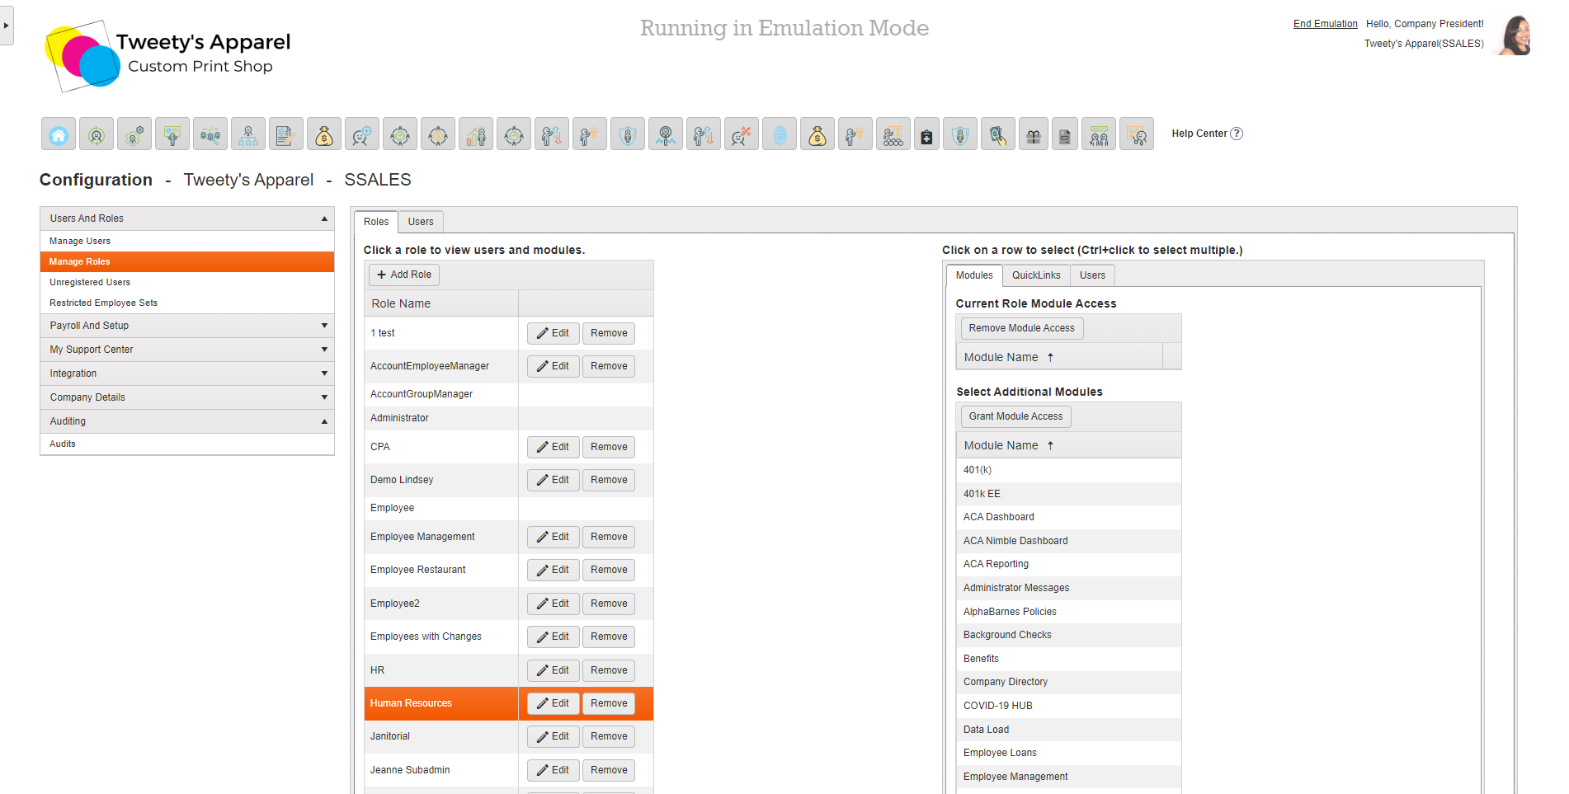Open the medical clipboard icon
Image resolution: width=1569 pixels, height=794 pixels.
[x=926, y=134]
